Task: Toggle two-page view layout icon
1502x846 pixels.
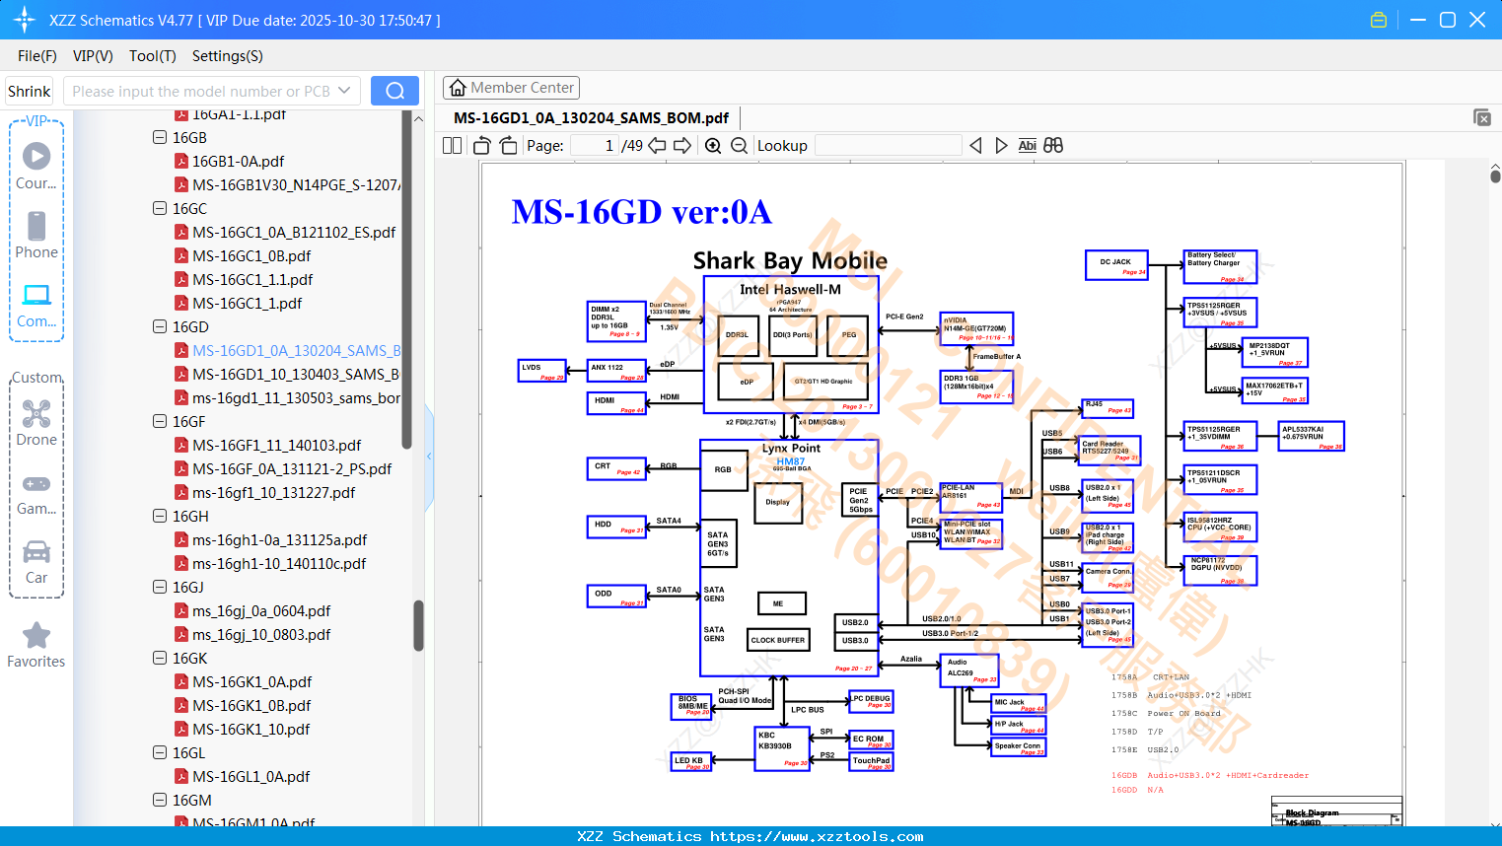Action: tap(453, 146)
